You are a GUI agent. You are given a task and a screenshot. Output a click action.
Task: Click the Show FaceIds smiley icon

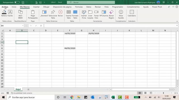click(x=121, y=12)
